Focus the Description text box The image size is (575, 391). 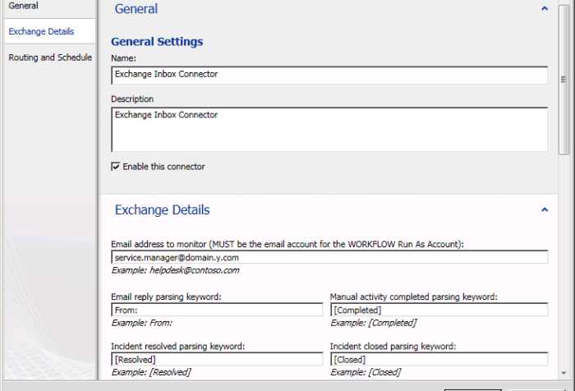point(329,129)
